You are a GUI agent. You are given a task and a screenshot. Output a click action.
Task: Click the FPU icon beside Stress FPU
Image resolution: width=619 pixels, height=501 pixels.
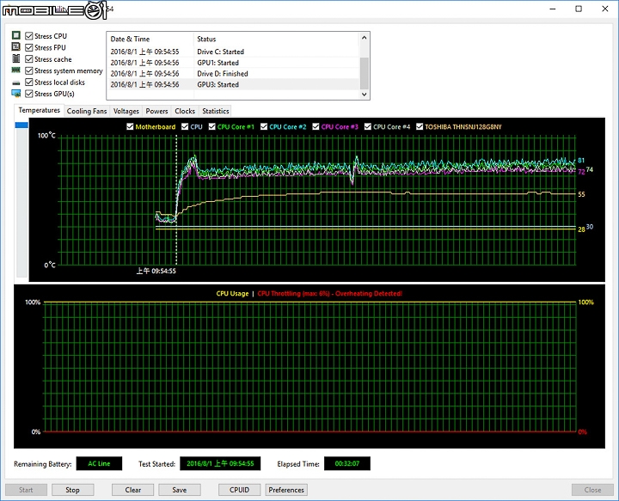[15, 47]
